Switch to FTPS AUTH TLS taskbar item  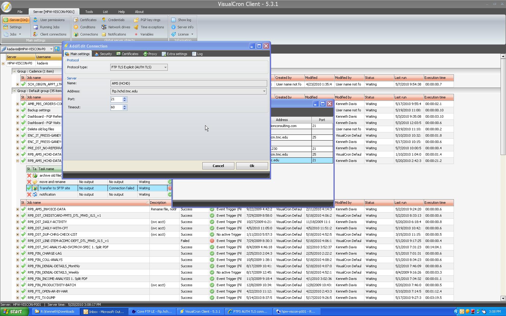[248, 311]
